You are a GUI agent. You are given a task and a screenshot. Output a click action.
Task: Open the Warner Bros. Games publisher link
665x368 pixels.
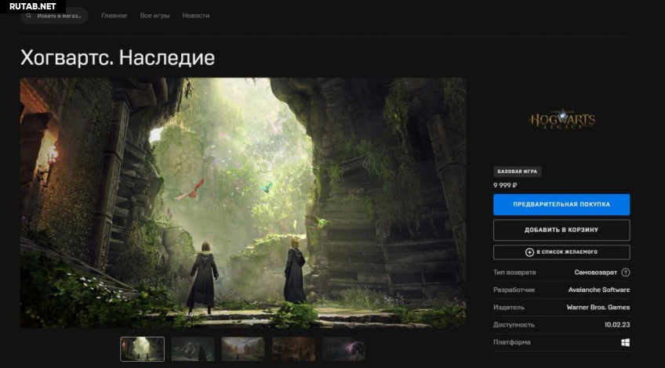tap(598, 307)
